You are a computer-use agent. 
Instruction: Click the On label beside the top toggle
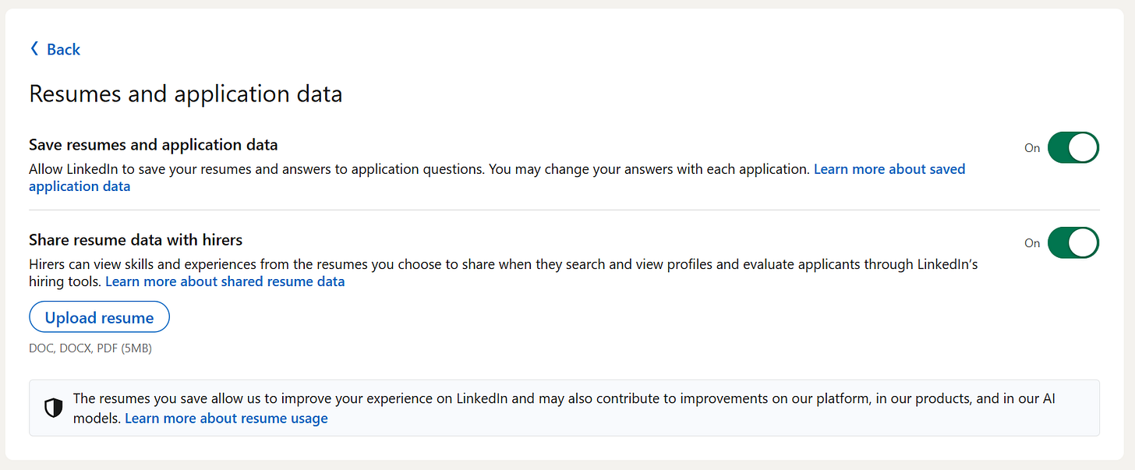tap(1032, 147)
